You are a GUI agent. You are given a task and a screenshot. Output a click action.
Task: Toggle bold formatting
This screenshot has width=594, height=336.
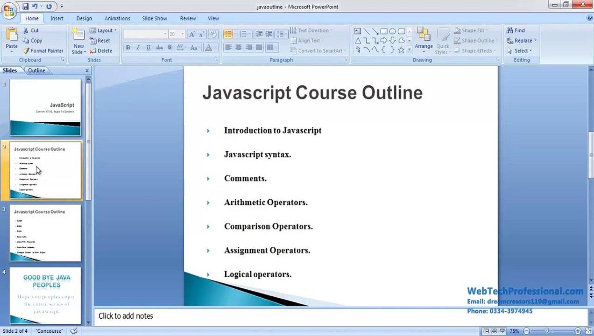click(x=128, y=48)
